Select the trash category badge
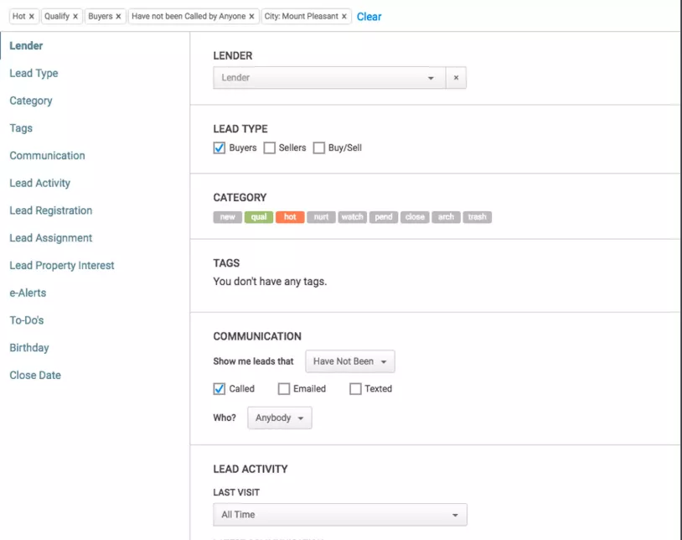Screen dimensions: 682x540 [477, 217]
